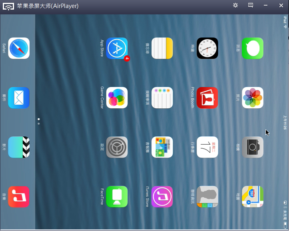
Task: Open the AirPlayer feedback message icon
Action: (x=251, y=5)
